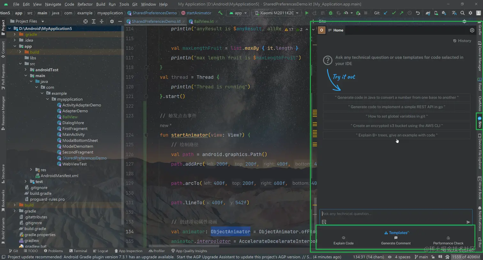Screen dimensions: 483x260
Task: Open the Bito tool window from right sidebar
Action: pyautogui.click(x=479, y=121)
